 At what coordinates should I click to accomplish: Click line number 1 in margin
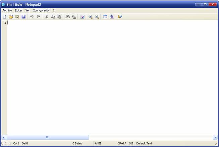click(x=5, y=23)
